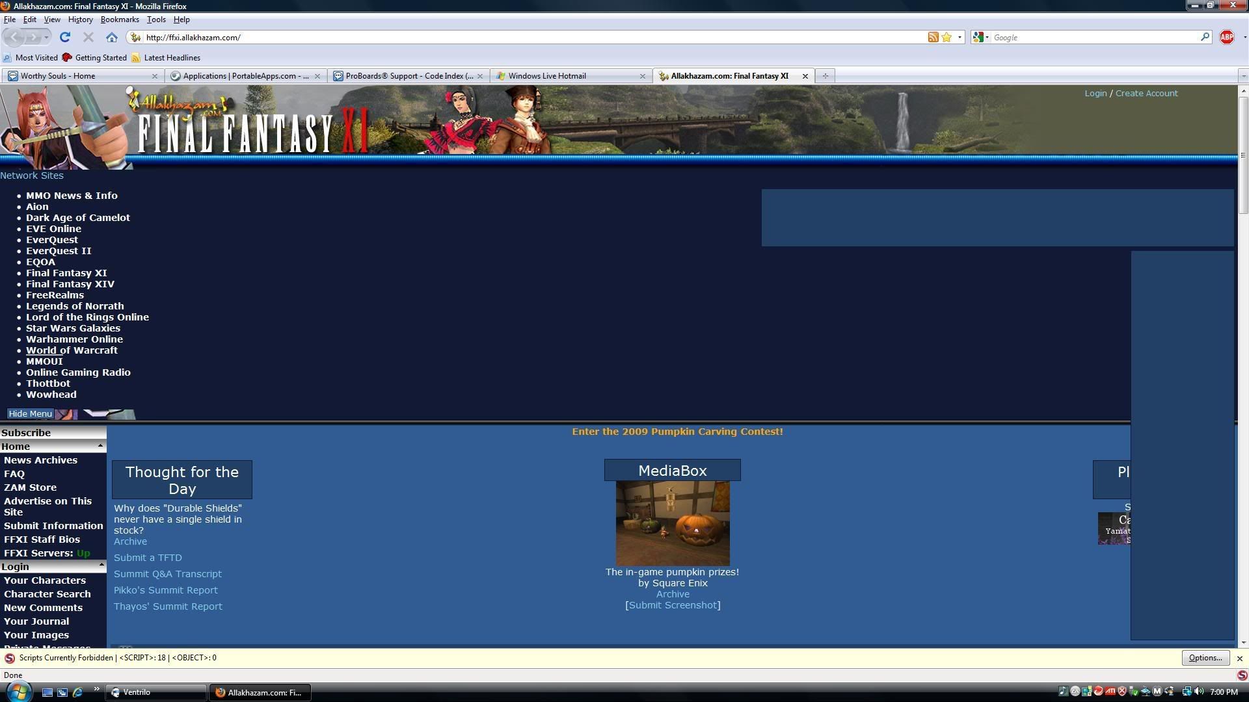The height and width of the screenshot is (702, 1249).
Task: Click the search magnifier icon
Action: click(x=1205, y=37)
